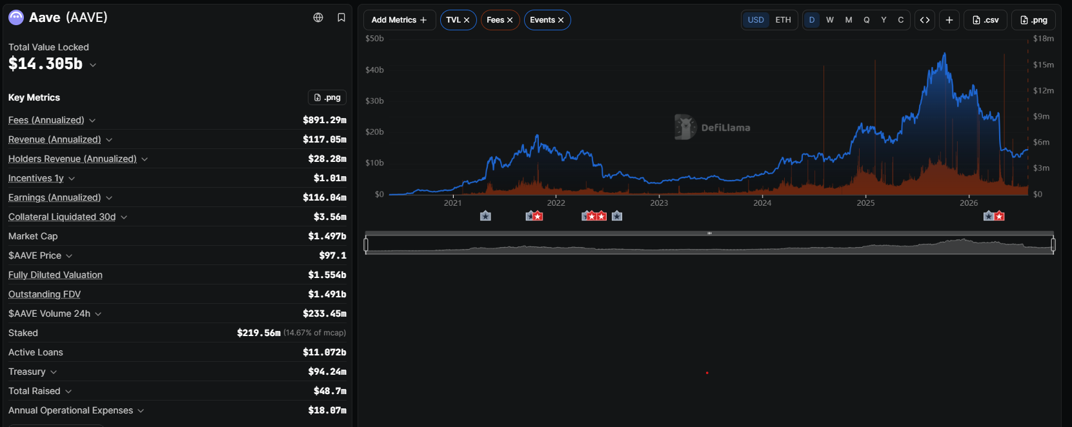
Task: Click the Holders Revenue (Annualized) label
Action: click(72, 159)
